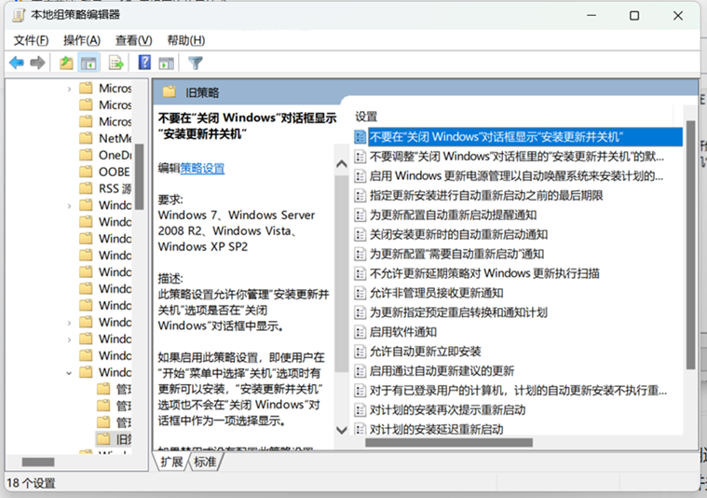The height and width of the screenshot is (498, 707).
Task: Toggle the action pane show/hide icon
Action: coord(167,63)
